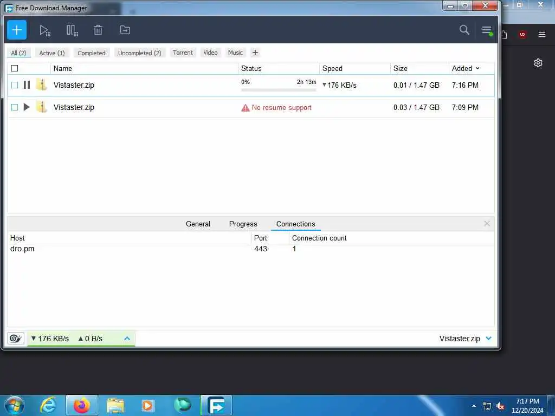Image resolution: width=555 pixels, height=416 pixels.
Task: Pause all downloads using toolbar pause icon
Action: (x=72, y=30)
